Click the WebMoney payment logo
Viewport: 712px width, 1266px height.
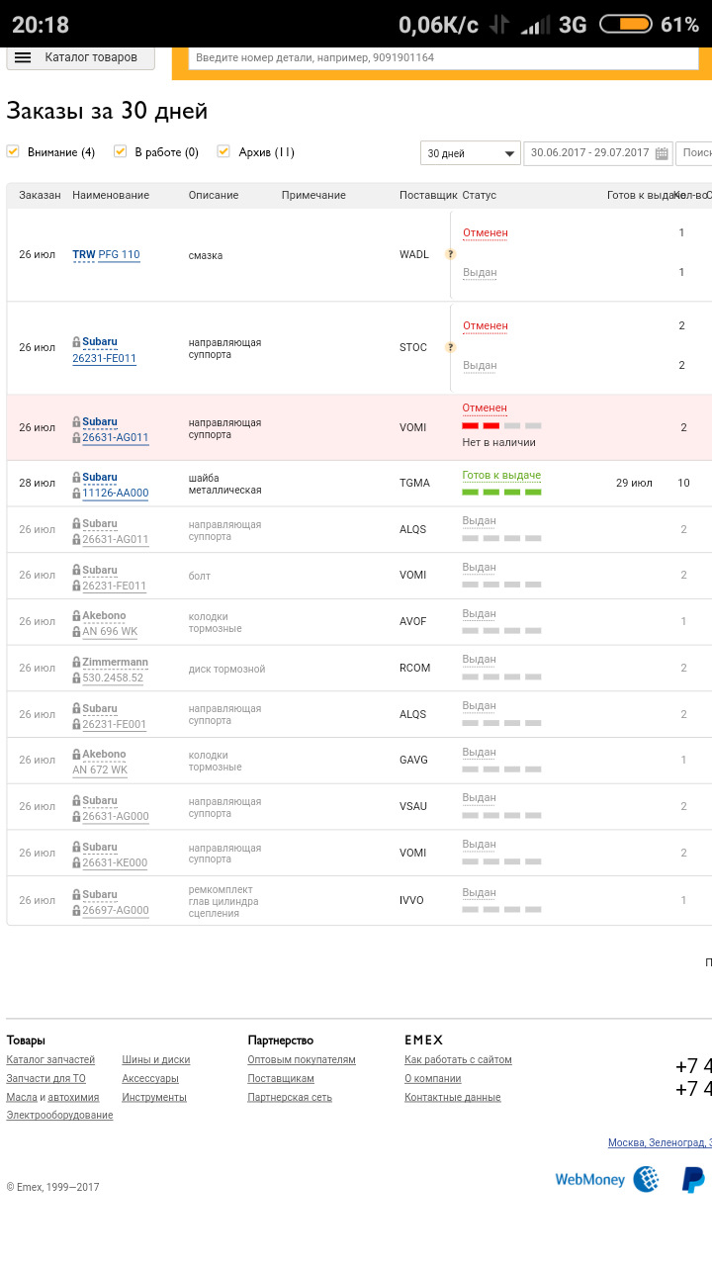[606, 1179]
